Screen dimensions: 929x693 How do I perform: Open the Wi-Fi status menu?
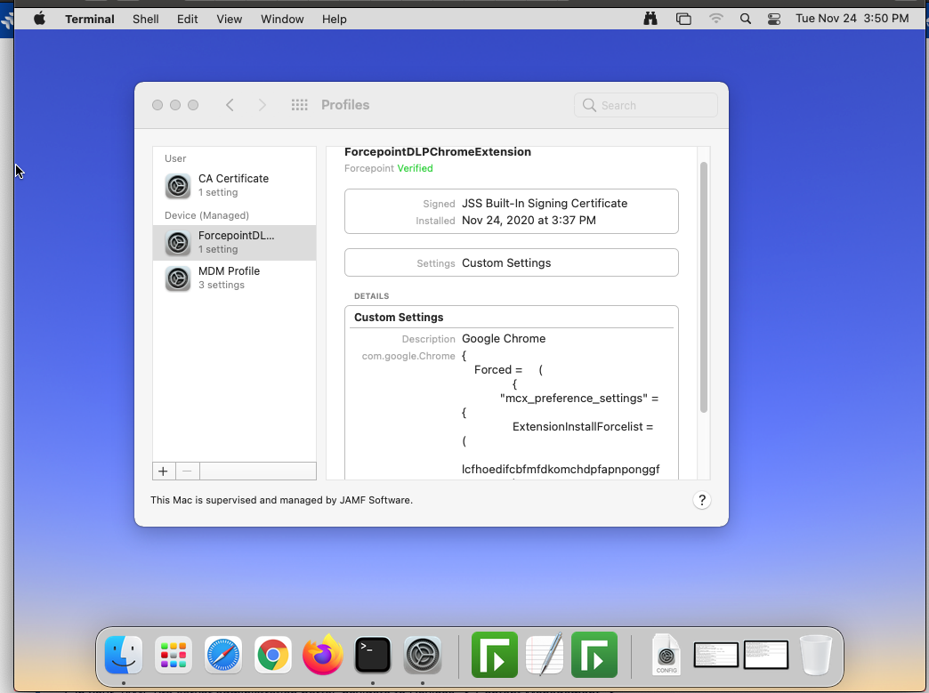tap(716, 18)
